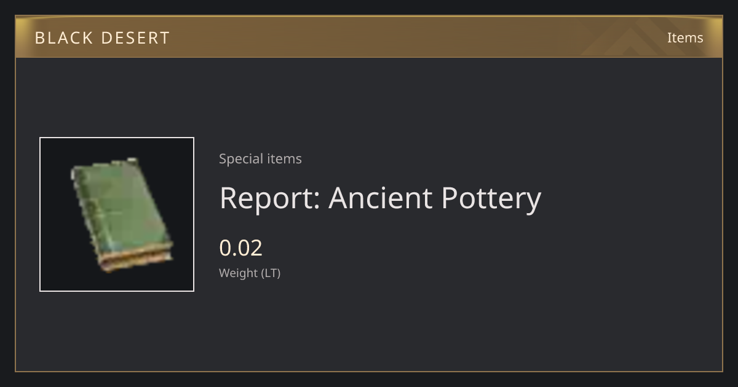Click the gold header banner center
The width and height of the screenshot is (738, 387).
[369, 37]
